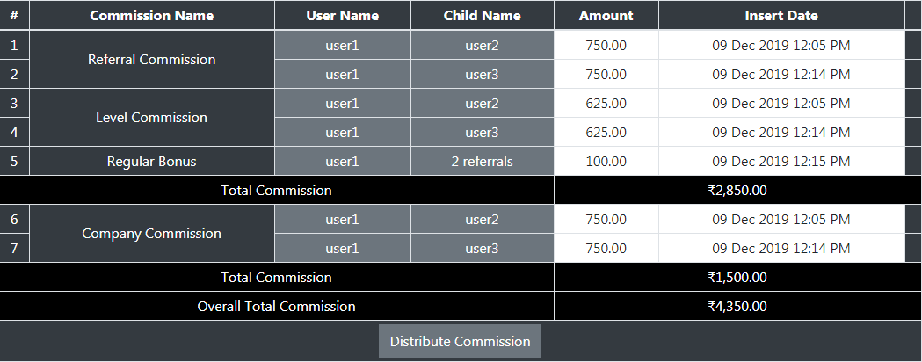Click the Company Commission cell

pos(151,234)
